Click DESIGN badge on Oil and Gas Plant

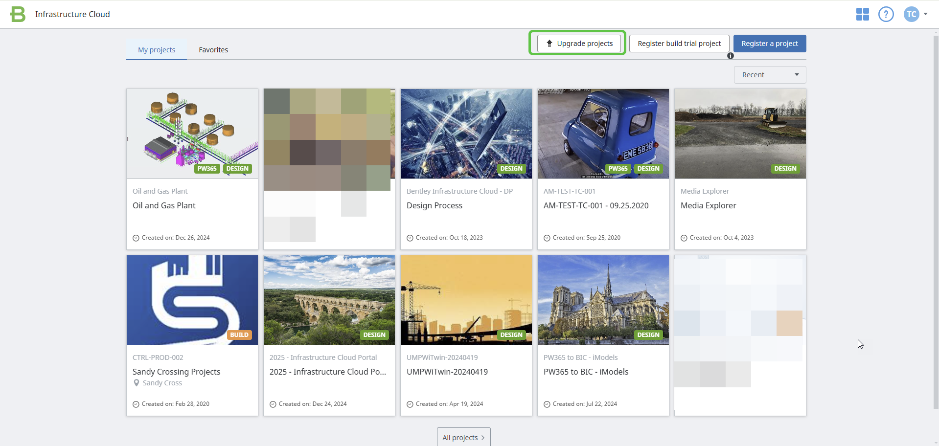click(237, 169)
